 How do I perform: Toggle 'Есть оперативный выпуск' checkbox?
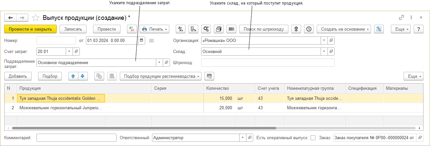coord(313,138)
